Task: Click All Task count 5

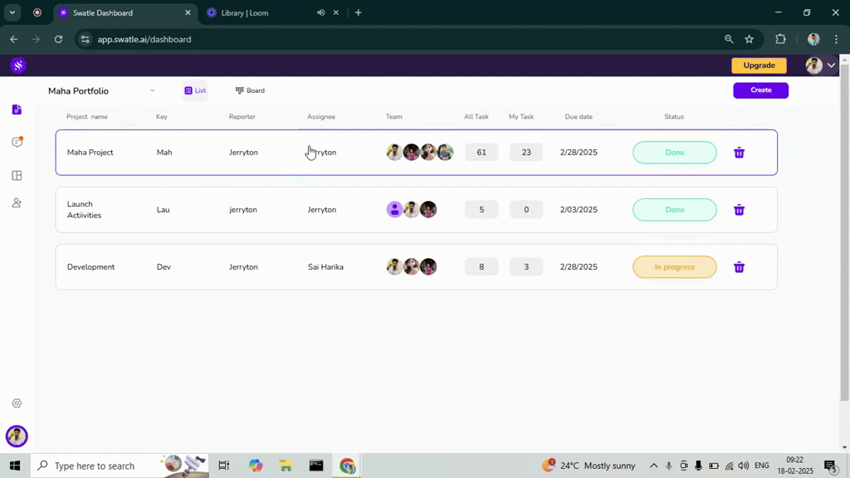Action: (x=481, y=210)
